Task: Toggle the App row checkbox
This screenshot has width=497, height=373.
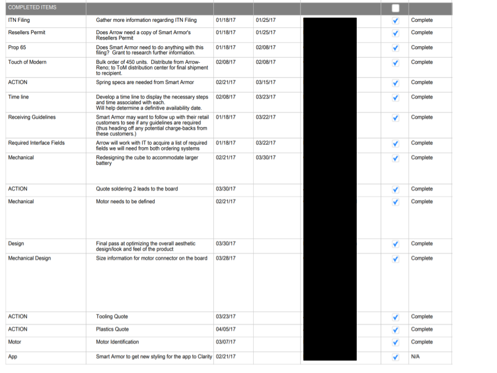Action: (395, 357)
